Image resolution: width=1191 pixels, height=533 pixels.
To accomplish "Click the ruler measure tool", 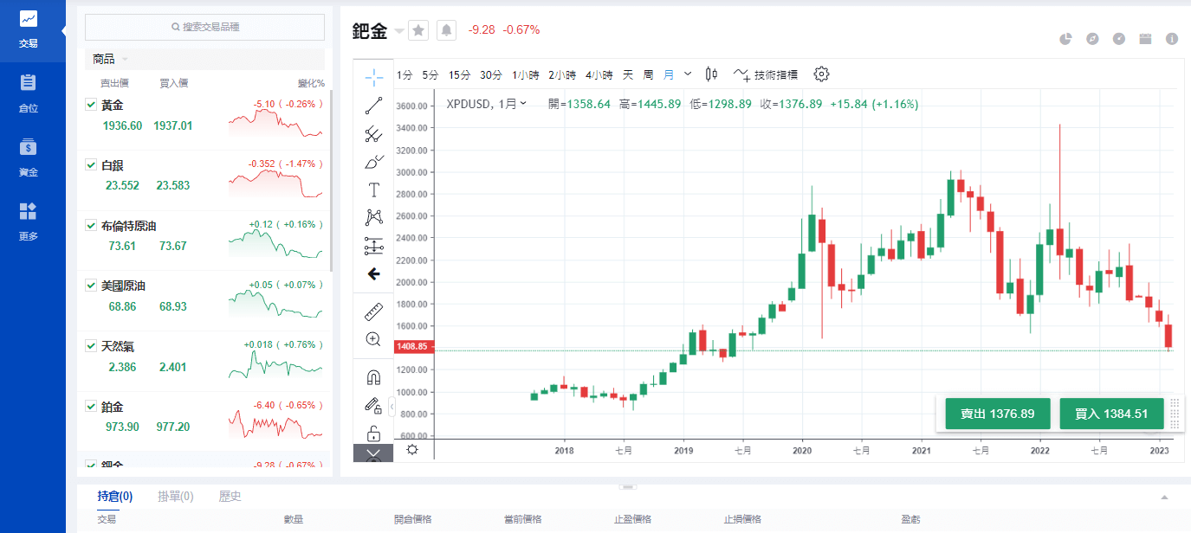I will 373,311.
